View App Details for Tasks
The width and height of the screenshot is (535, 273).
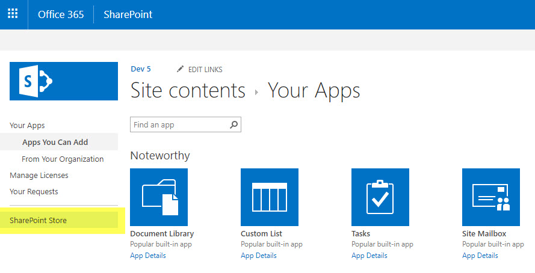coord(369,256)
